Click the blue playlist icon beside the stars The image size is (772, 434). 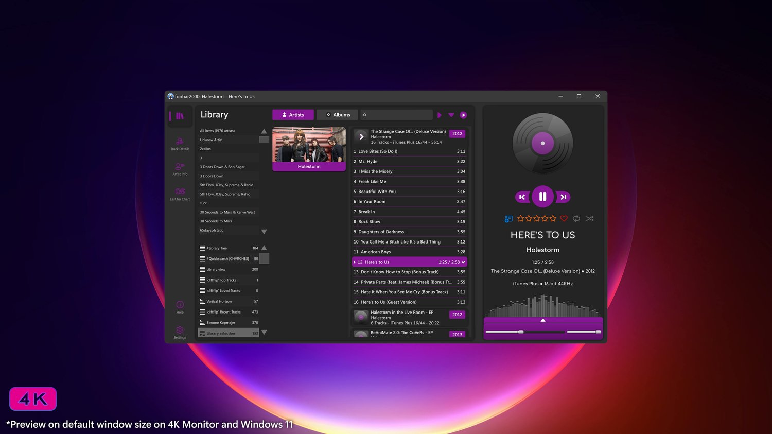tap(508, 219)
